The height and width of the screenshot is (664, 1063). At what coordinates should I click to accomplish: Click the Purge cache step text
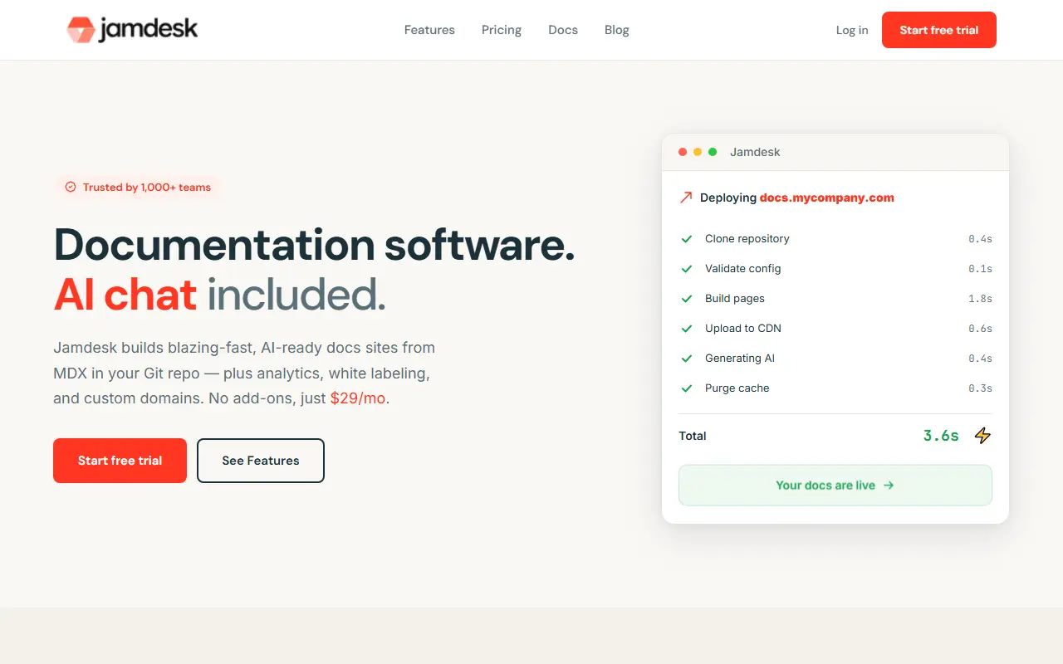pyautogui.click(x=737, y=388)
